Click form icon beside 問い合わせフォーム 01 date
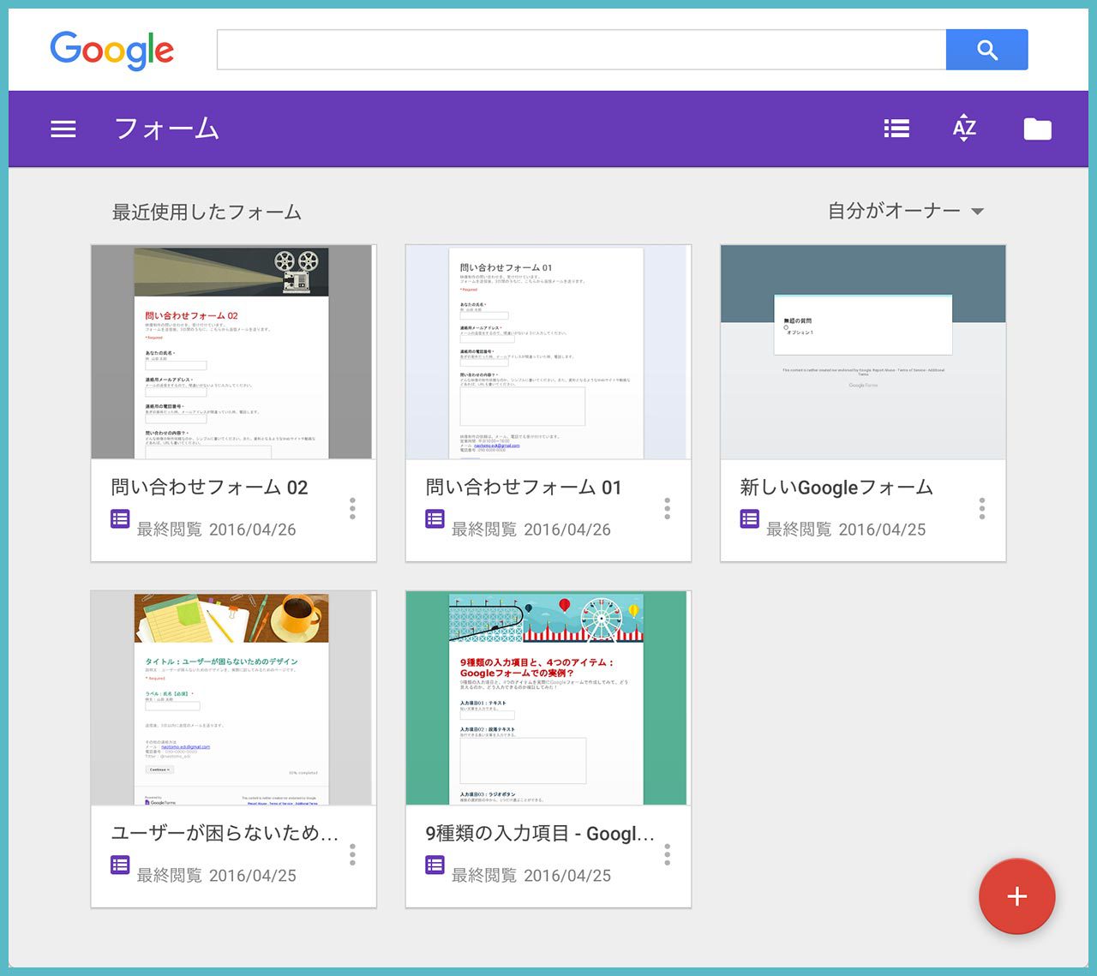1097x976 pixels. 435,518
